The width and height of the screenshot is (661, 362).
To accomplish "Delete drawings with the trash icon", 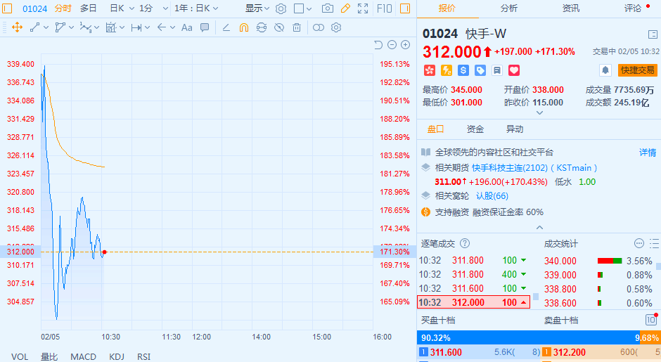I will [x=297, y=28].
